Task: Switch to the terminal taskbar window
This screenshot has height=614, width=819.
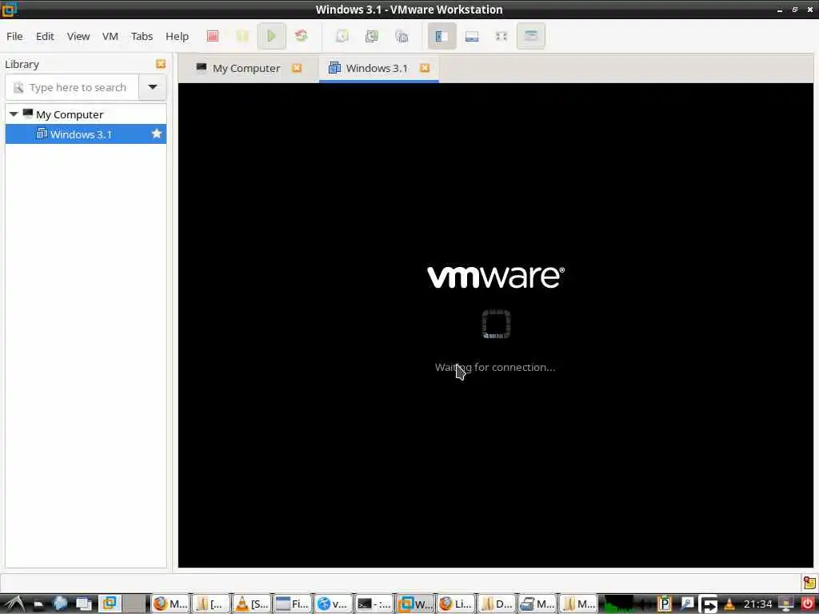Action: (x=374, y=604)
